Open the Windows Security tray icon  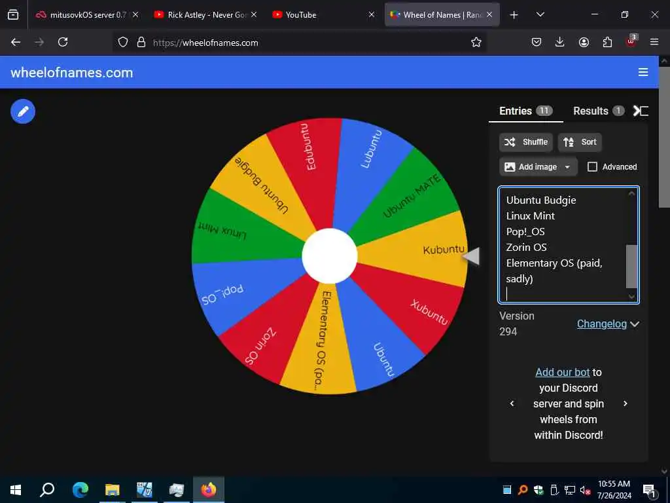pyautogui.click(x=538, y=490)
